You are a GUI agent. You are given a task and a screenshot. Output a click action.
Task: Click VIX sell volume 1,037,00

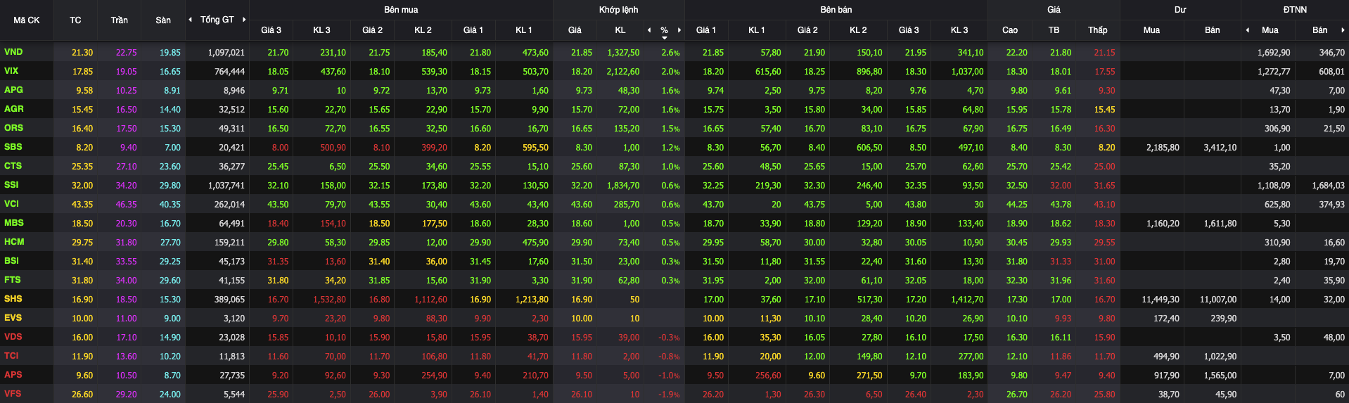pyautogui.click(x=967, y=72)
